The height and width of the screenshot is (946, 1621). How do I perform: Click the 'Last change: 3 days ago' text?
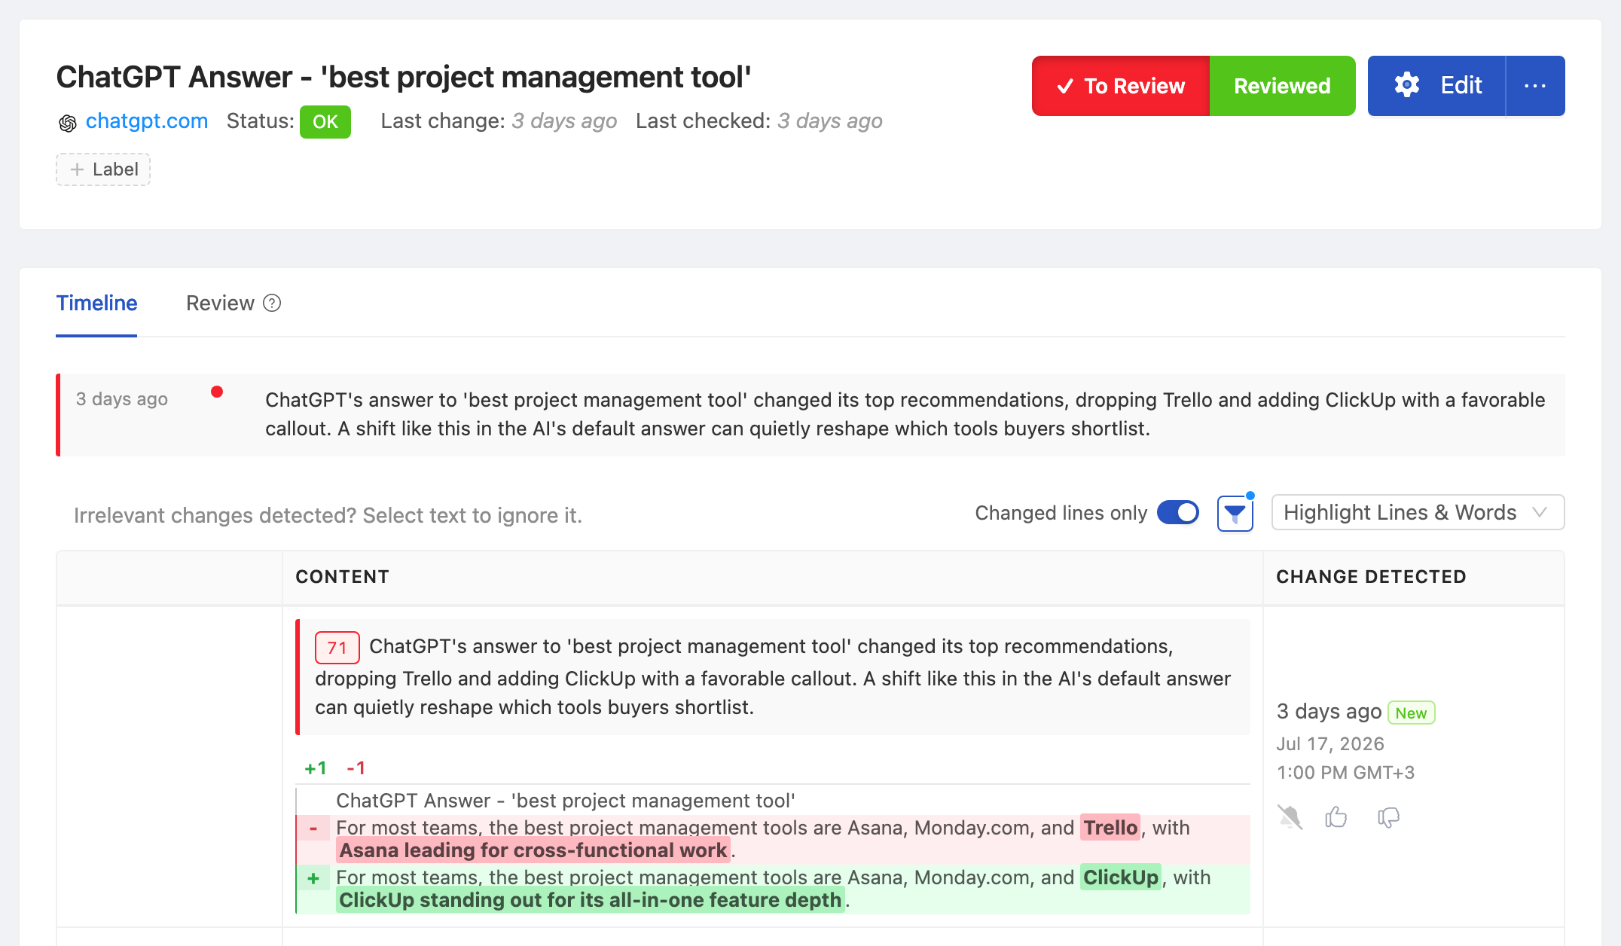pyautogui.click(x=499, y=121)
